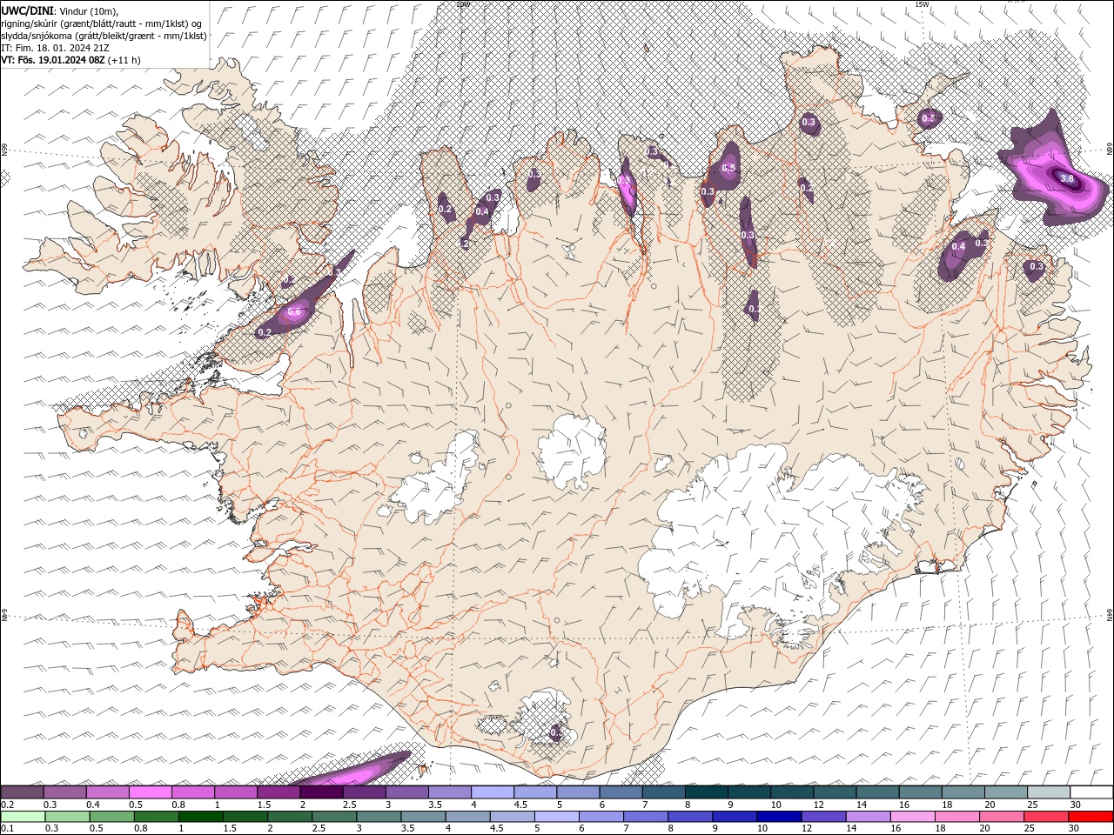The image size is (1114, 835).
Task: Click the UWC/DINI model title text
Action: [x=28, y=10]
